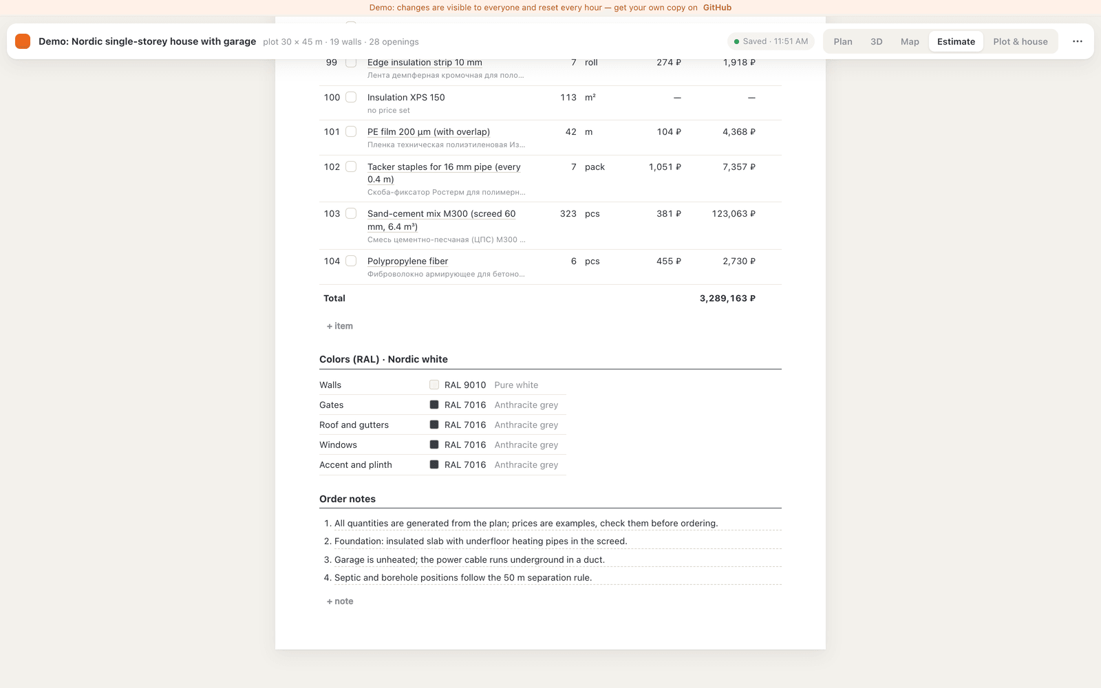Edit the Garage is unheated note
Screen dimensions: 1101x688
(x=469, y=559)
